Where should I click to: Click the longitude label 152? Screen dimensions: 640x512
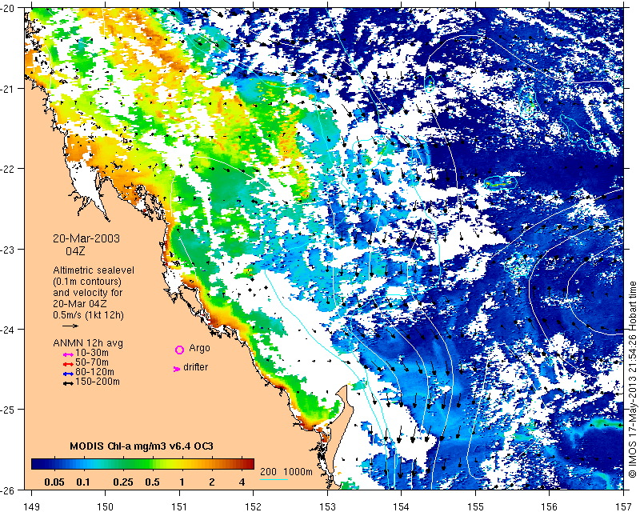point(254,506)
